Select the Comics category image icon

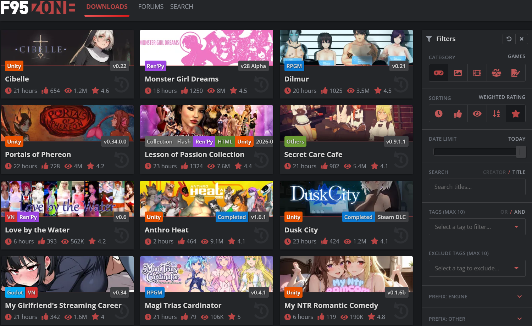(458, 73)
